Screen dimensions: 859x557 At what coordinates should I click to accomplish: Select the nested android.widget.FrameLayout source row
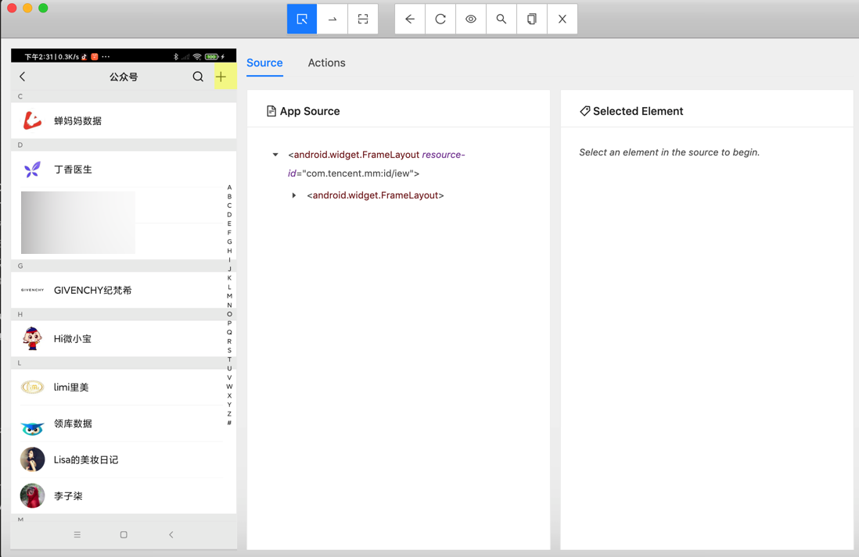point(376,195)
